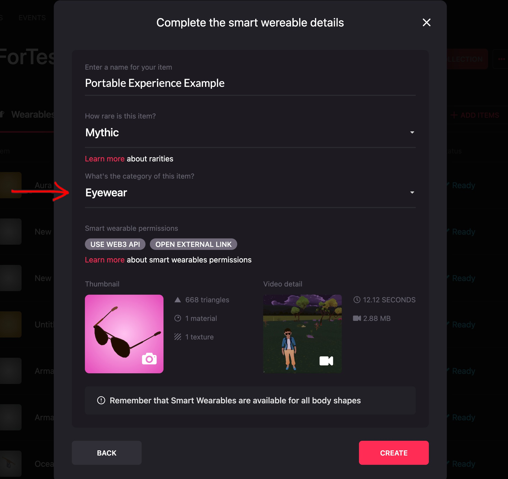
Task: Click the video camera icon on preview
Action: click(326, 361)
